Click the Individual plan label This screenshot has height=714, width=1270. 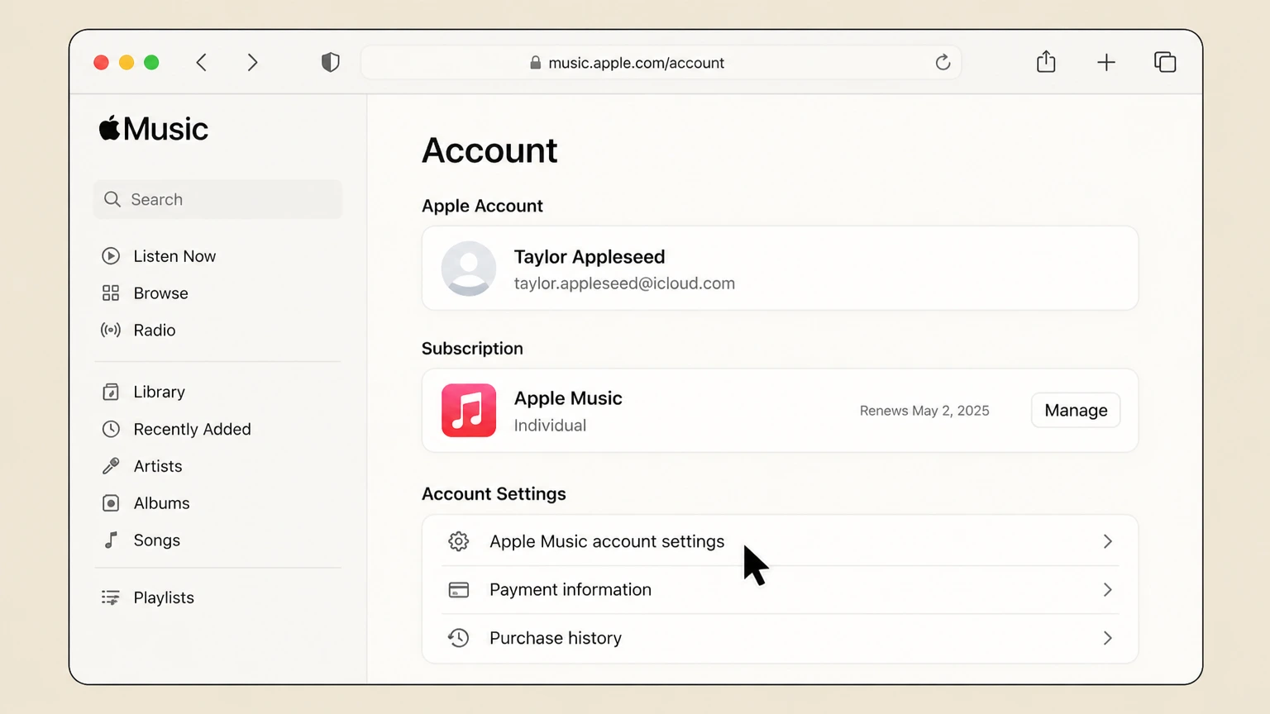coord(550,426)
